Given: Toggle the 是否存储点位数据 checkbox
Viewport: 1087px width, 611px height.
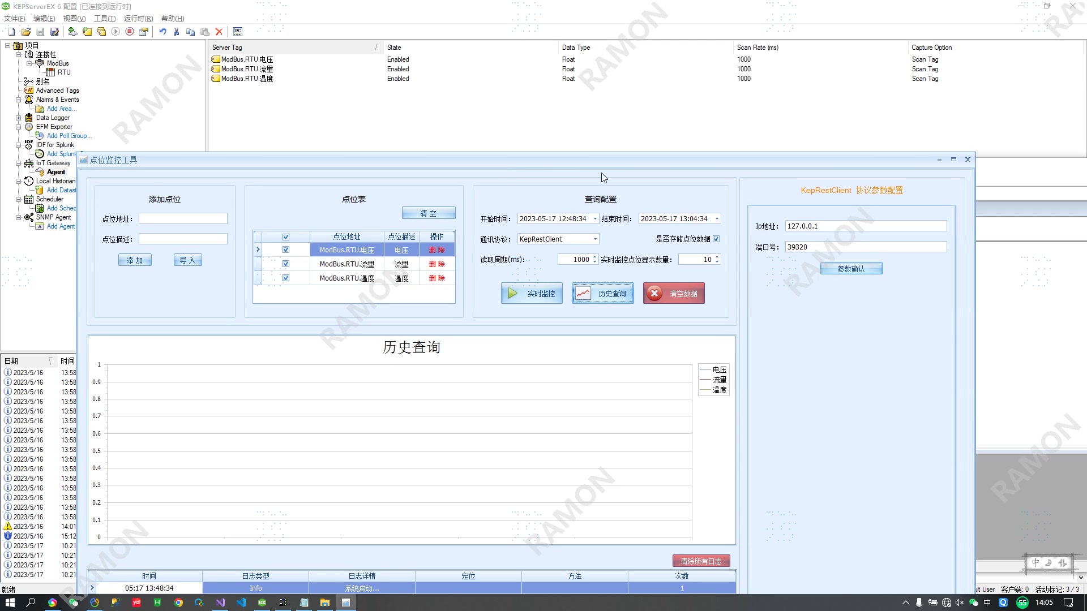Looking at the screenshot, I should tap(717, 239).
